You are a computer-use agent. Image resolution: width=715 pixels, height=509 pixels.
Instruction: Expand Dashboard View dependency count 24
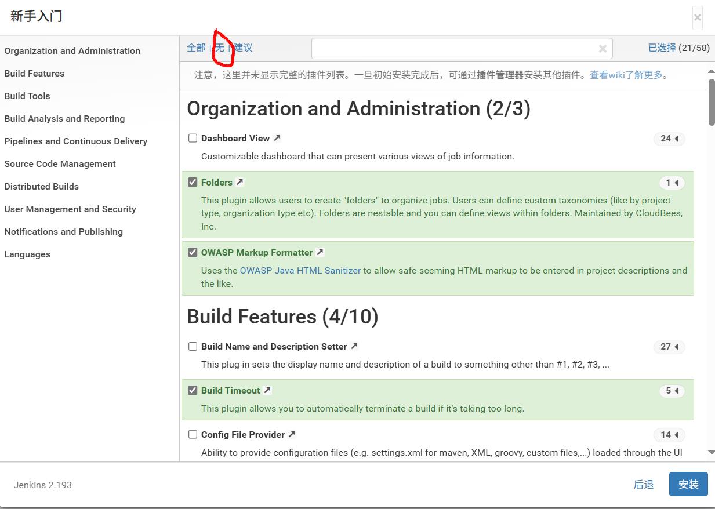[669, 139]
